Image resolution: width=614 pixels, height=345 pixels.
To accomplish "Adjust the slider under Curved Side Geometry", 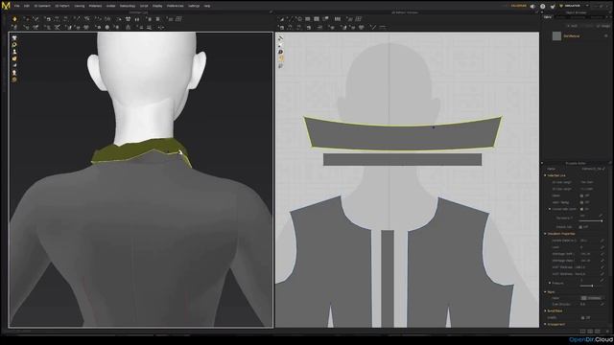I will click(x=591, y=221).
